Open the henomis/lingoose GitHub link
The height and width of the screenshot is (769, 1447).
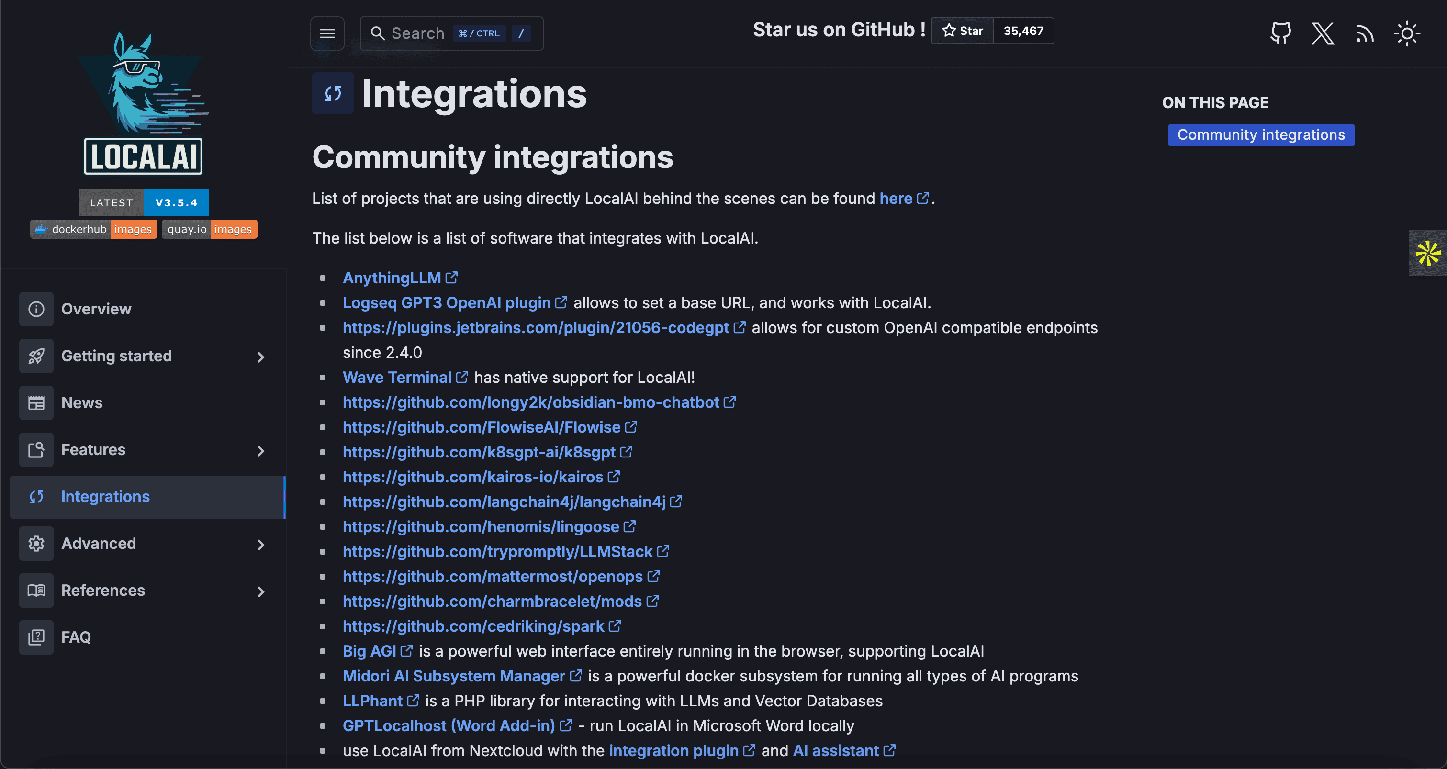tap(481, 526)
